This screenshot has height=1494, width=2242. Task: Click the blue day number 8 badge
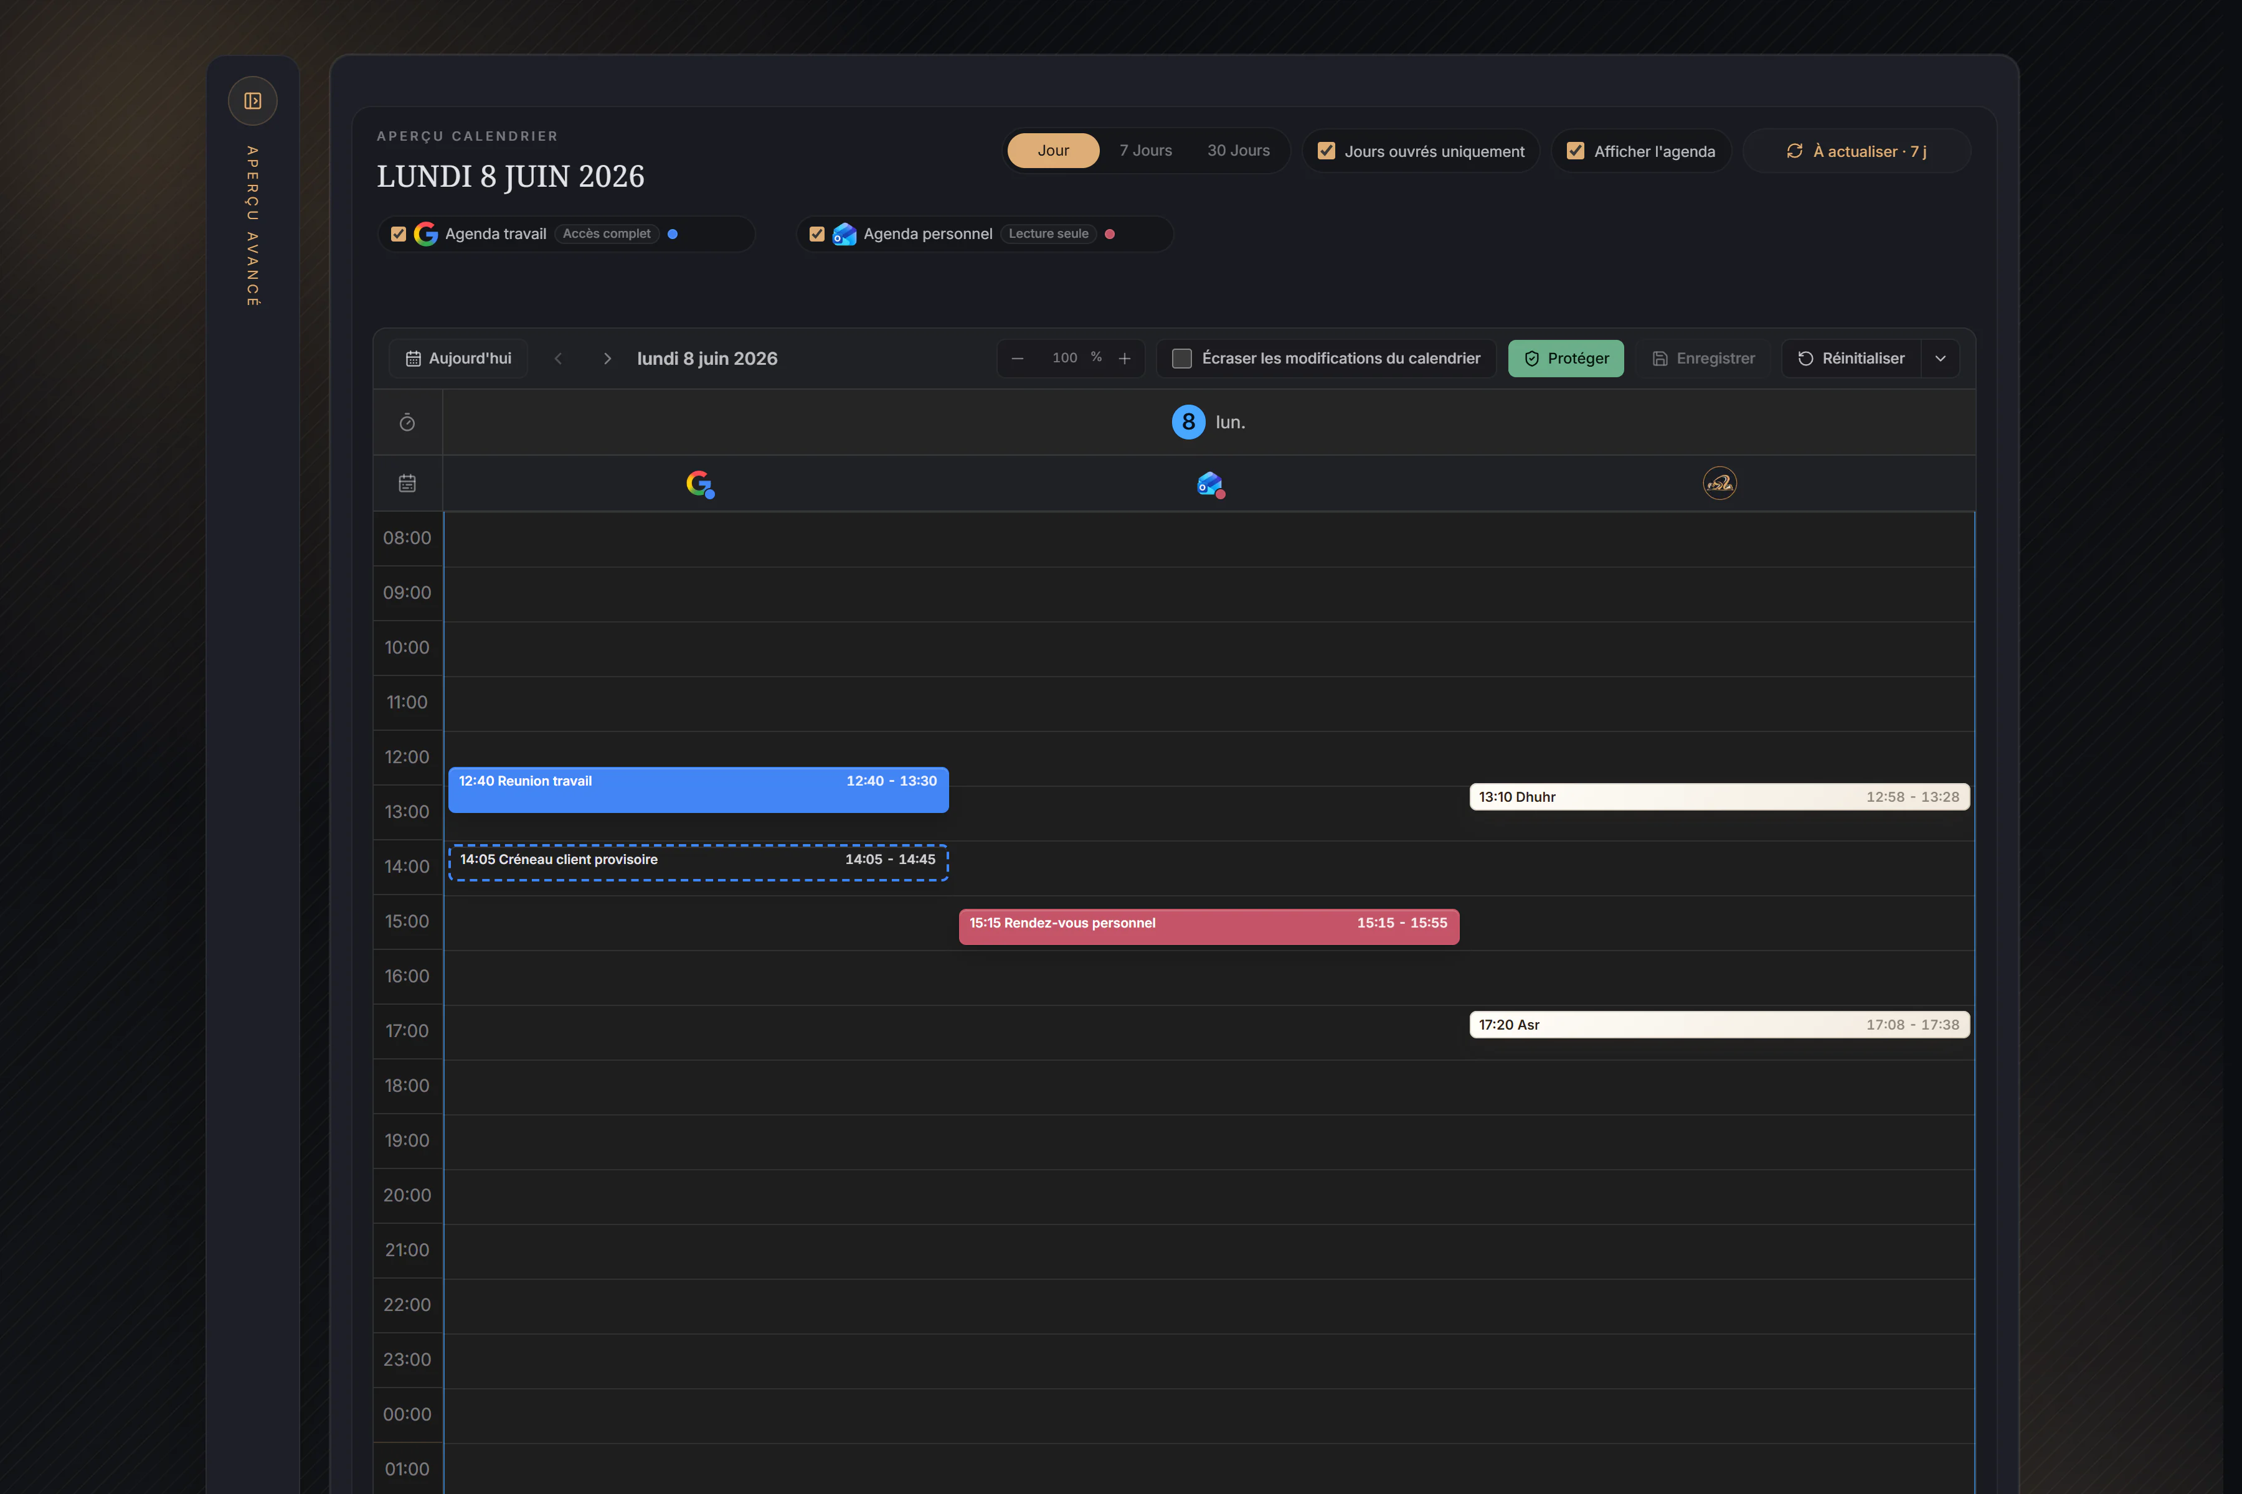[1188, 422]
